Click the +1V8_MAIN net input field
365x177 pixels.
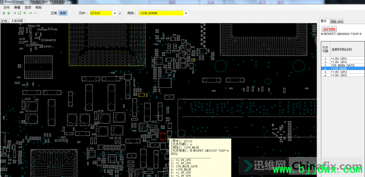161,13
